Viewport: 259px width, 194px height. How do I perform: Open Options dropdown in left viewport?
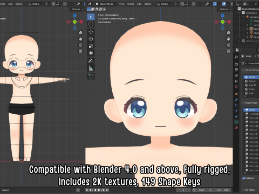[x=77, y=9]
